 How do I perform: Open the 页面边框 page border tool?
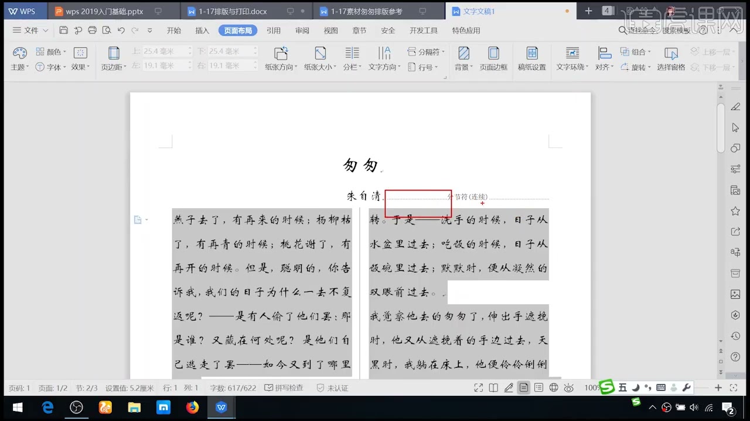pyautogui.click(x=493, y=59)
